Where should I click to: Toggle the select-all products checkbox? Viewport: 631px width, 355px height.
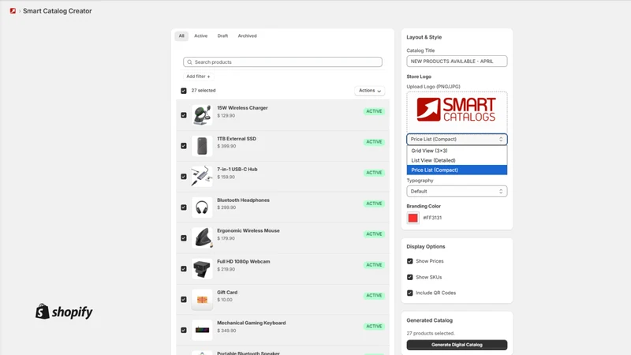pos(184,91)
